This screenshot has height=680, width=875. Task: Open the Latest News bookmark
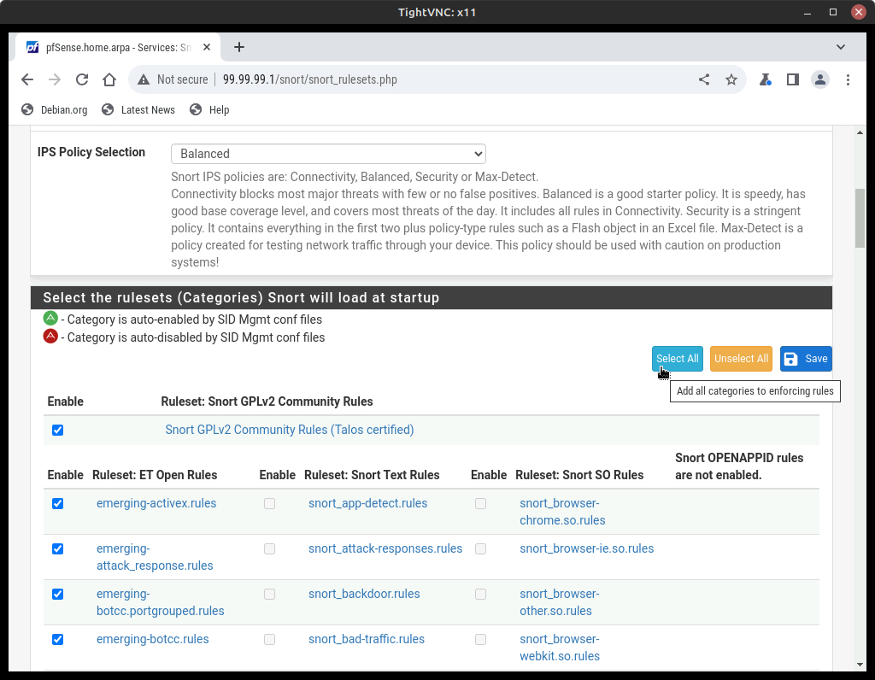tap(138, 110)
